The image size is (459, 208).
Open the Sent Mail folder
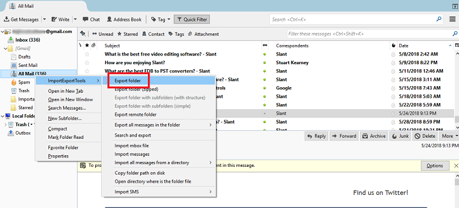coord(24,65)
